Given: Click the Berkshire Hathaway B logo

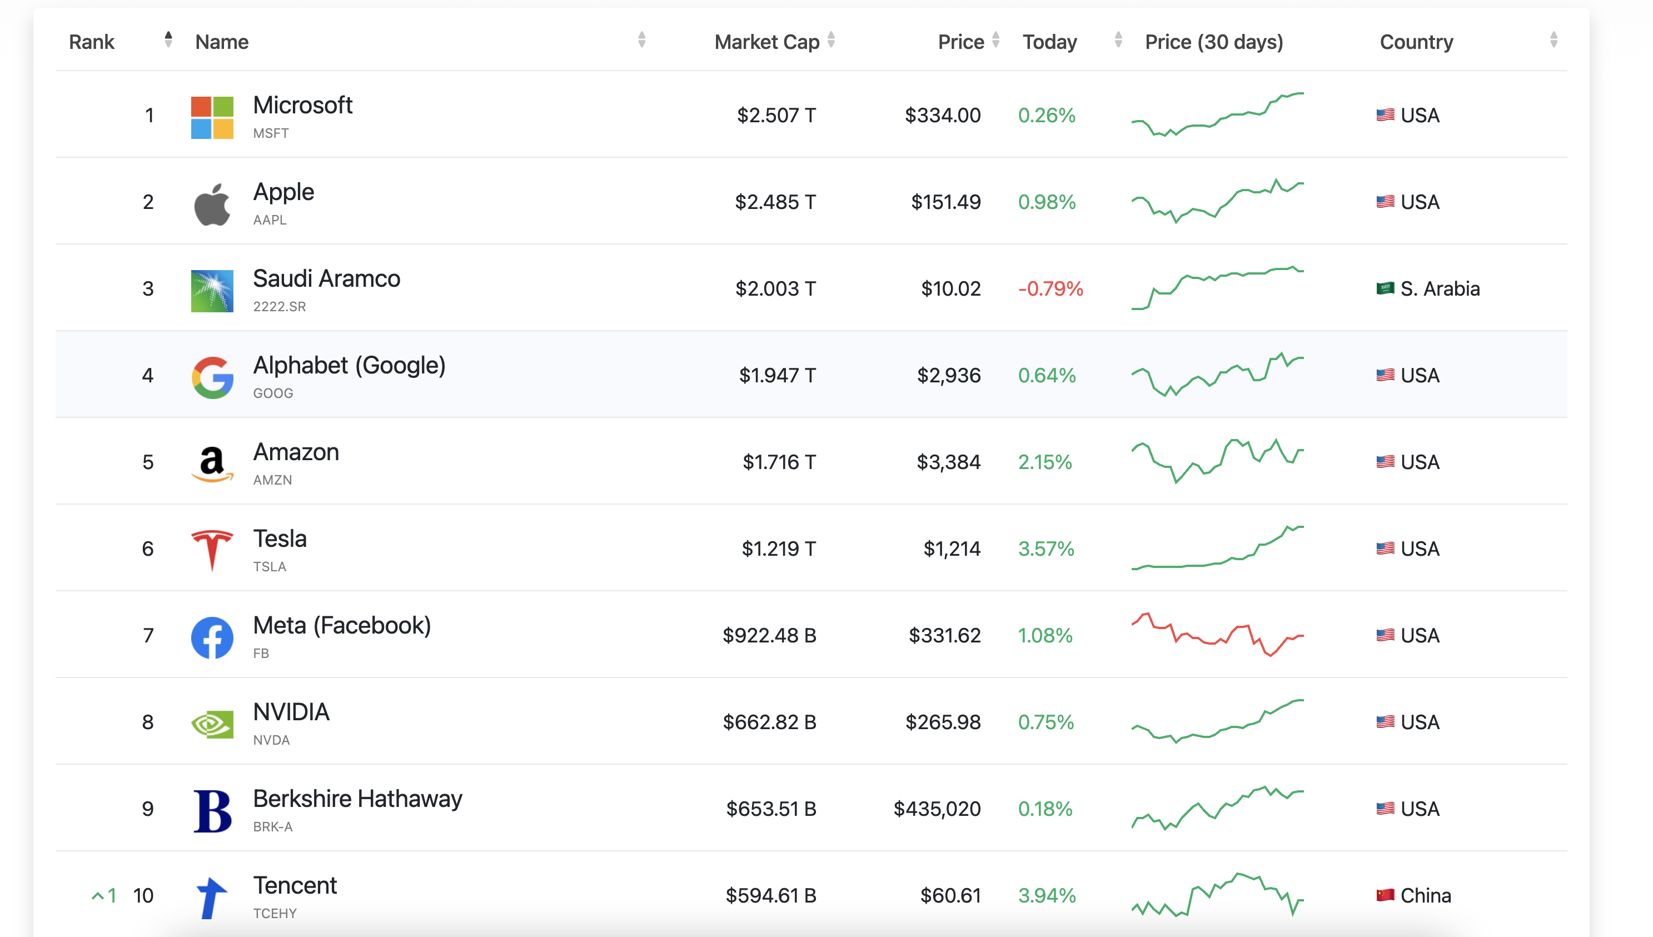Looking at the screenshot, I should (x=212, y=811).
